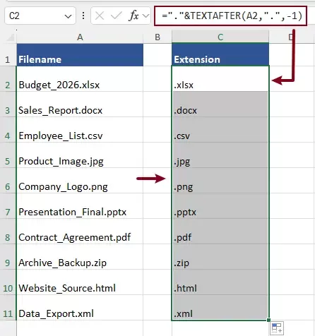Select row 11 header
This screenshot has height=336, width=315.
pos(8,308)
